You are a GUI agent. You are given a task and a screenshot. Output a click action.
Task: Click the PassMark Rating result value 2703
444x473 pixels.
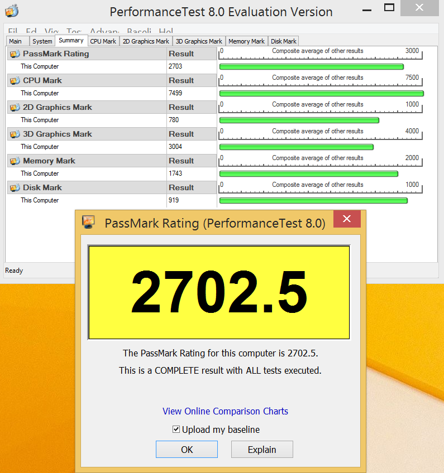[175, 66]
